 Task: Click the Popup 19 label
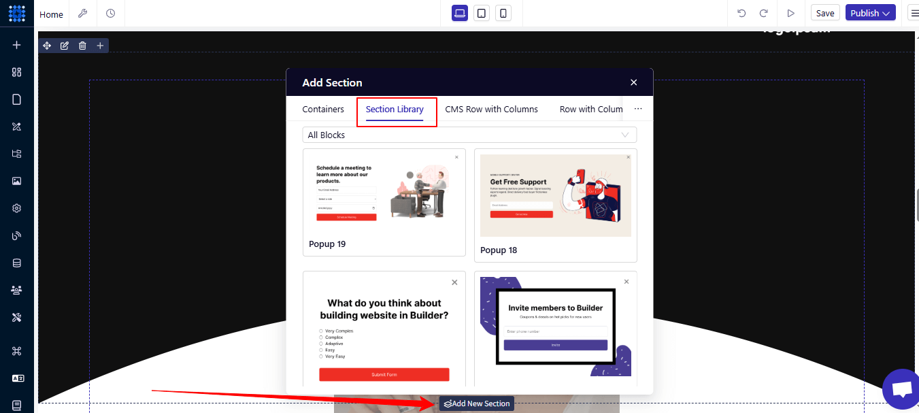click(327, 244)
